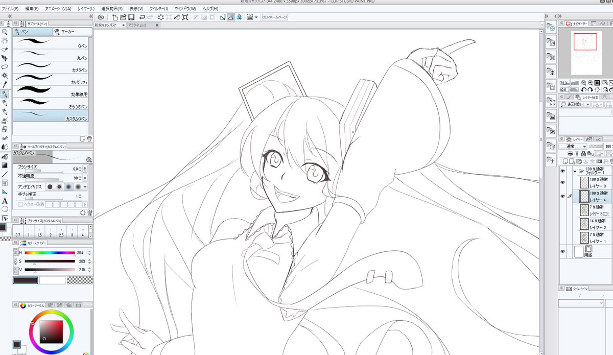Select the Pencil tool in toolbox
The height and width of the screenshot is (355, 613).
[x=5, y=103]
